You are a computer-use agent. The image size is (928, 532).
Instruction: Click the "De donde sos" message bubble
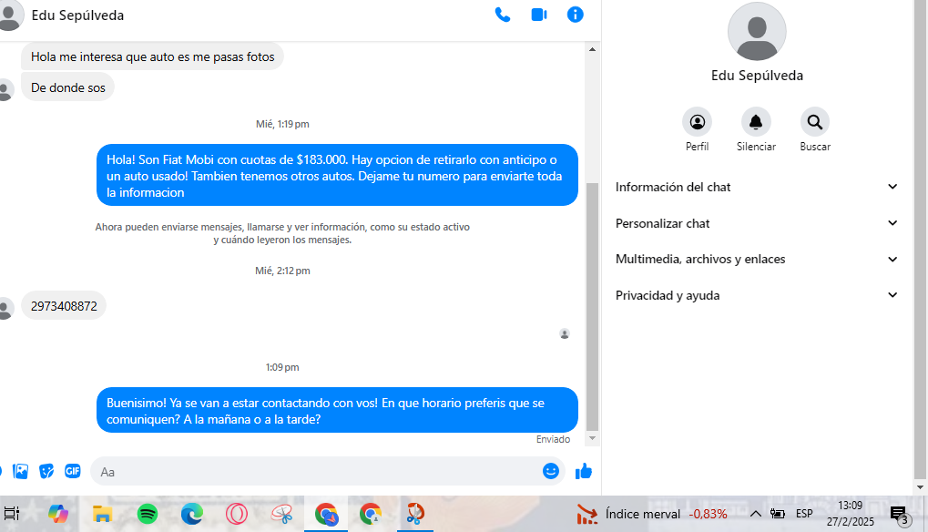click(68, 87)
